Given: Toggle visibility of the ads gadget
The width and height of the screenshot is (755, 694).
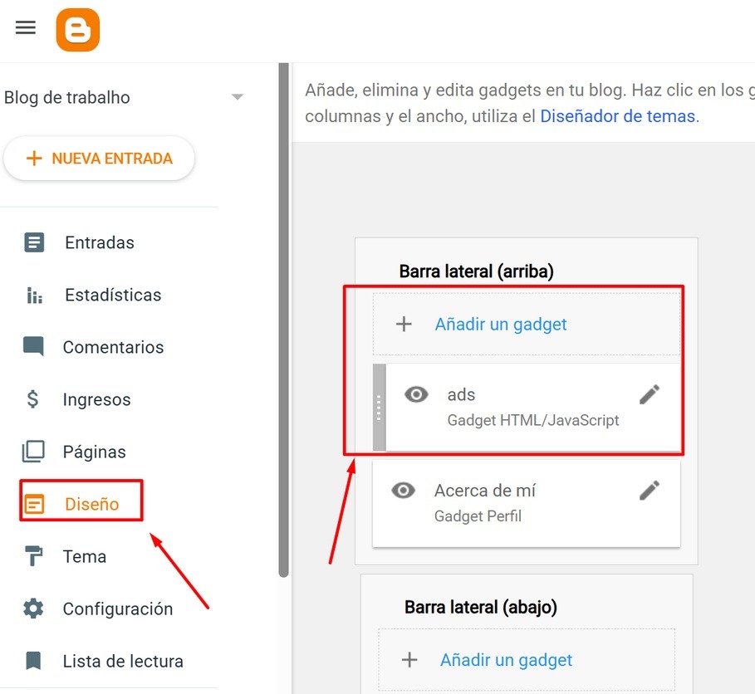Looking at the screenshot, I should [416, 394].
